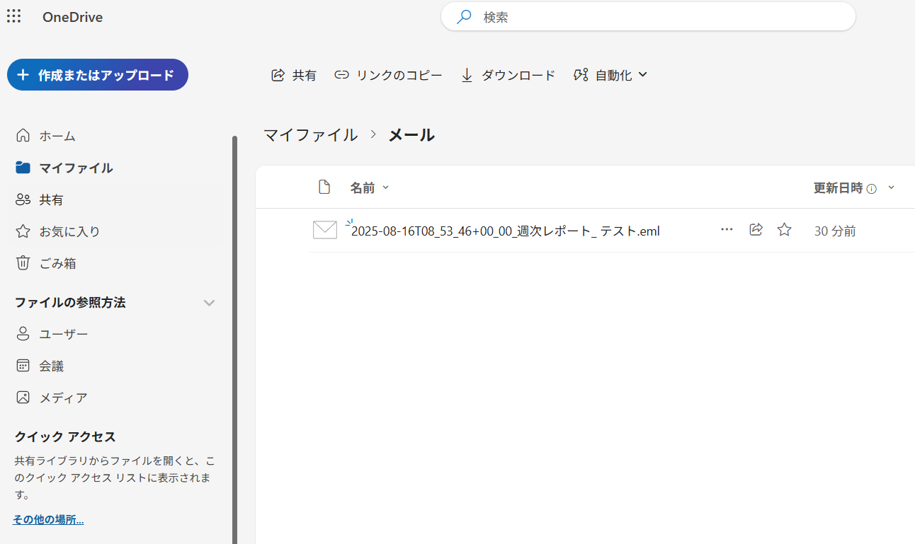This screenshot has width=915, height=544.
Task: Click the 作成またはアップロード button
Action: pyautogui.click(x=98, y=75)
